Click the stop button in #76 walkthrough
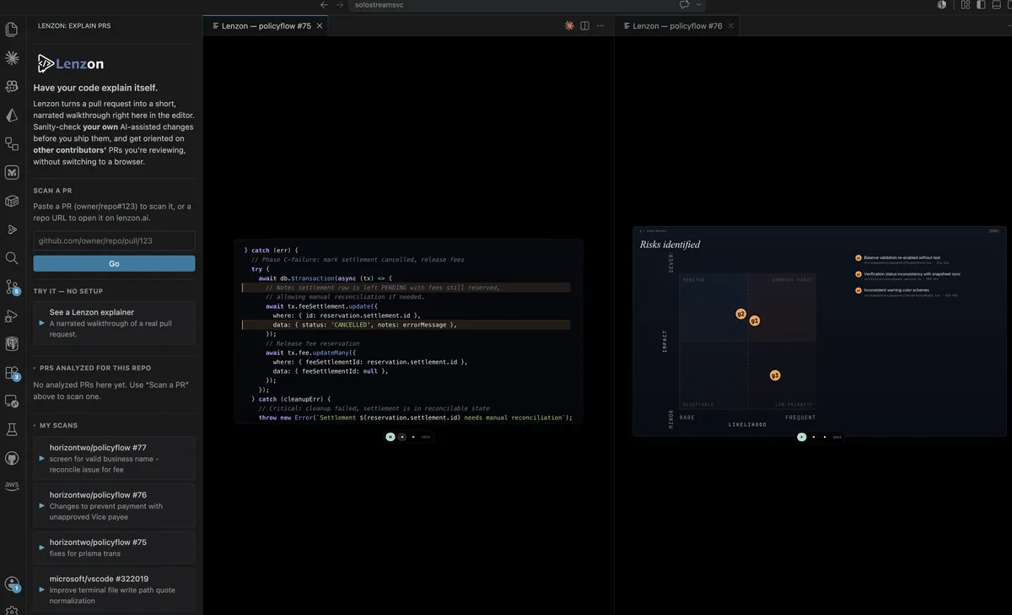 click(x=813, y=437)
